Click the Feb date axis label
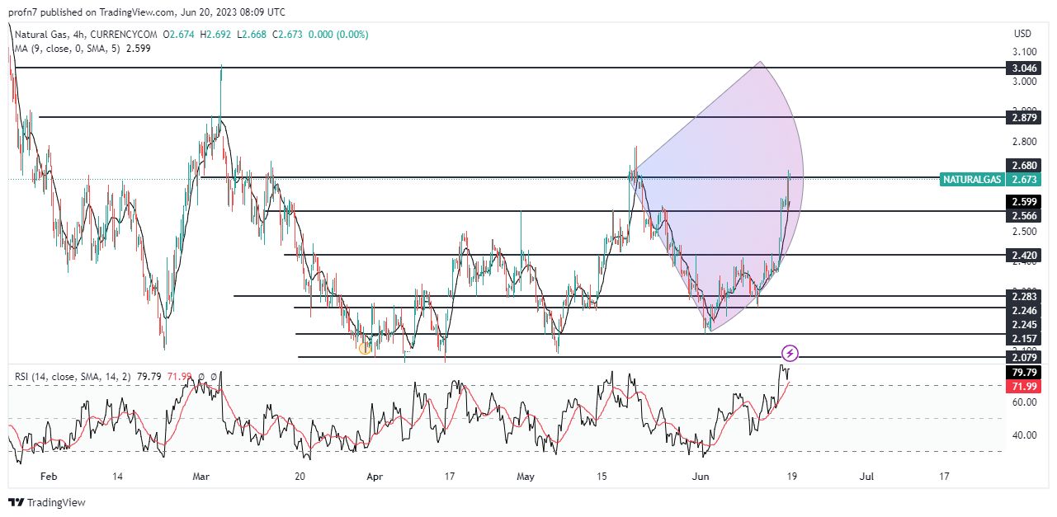Viewport: 1057px width, 517px height. (x=49, y=477)
